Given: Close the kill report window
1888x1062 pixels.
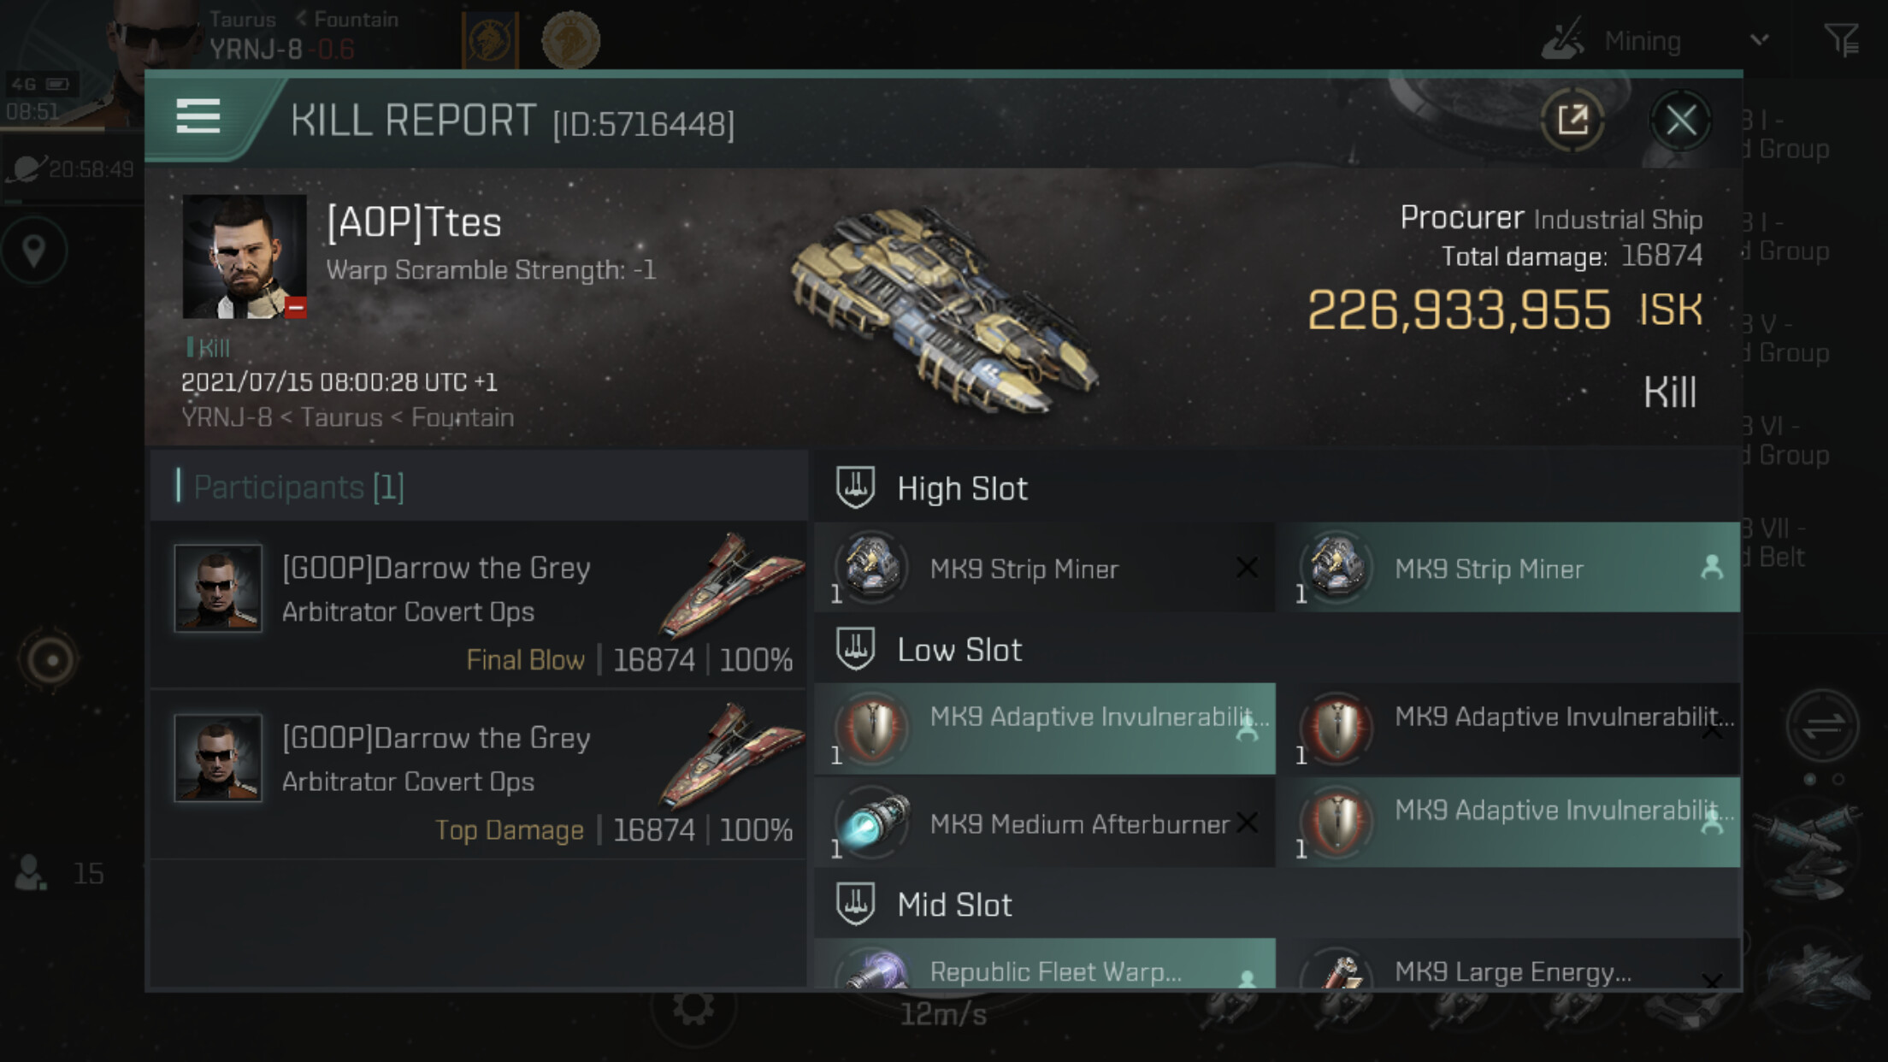Looking at the screenshot, I should click(x=1680, y=121).
